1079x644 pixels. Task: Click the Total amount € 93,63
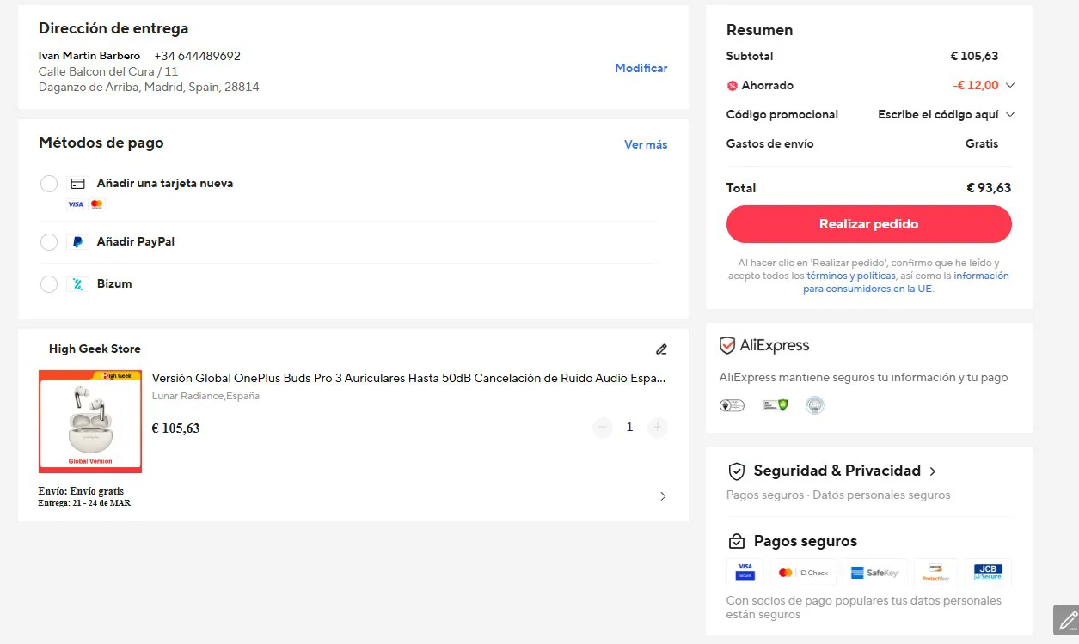pos(989,188)
